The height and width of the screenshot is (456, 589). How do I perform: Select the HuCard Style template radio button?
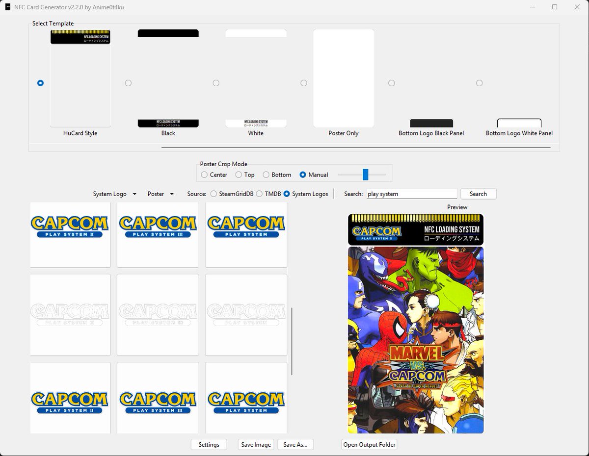tap(41, 83)
